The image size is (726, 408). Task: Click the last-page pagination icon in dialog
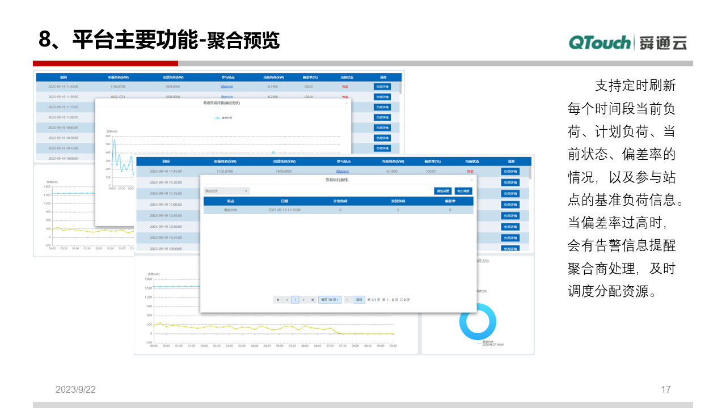[312, 299]
